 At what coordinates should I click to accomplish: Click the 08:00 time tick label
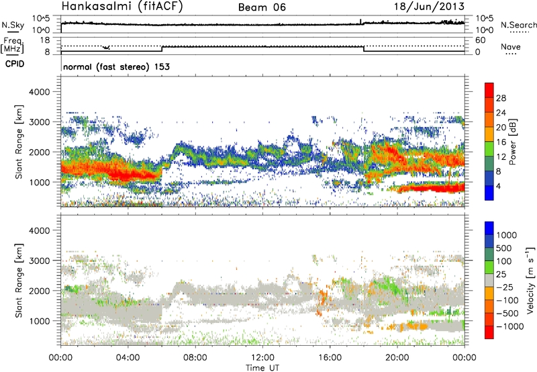195,358
